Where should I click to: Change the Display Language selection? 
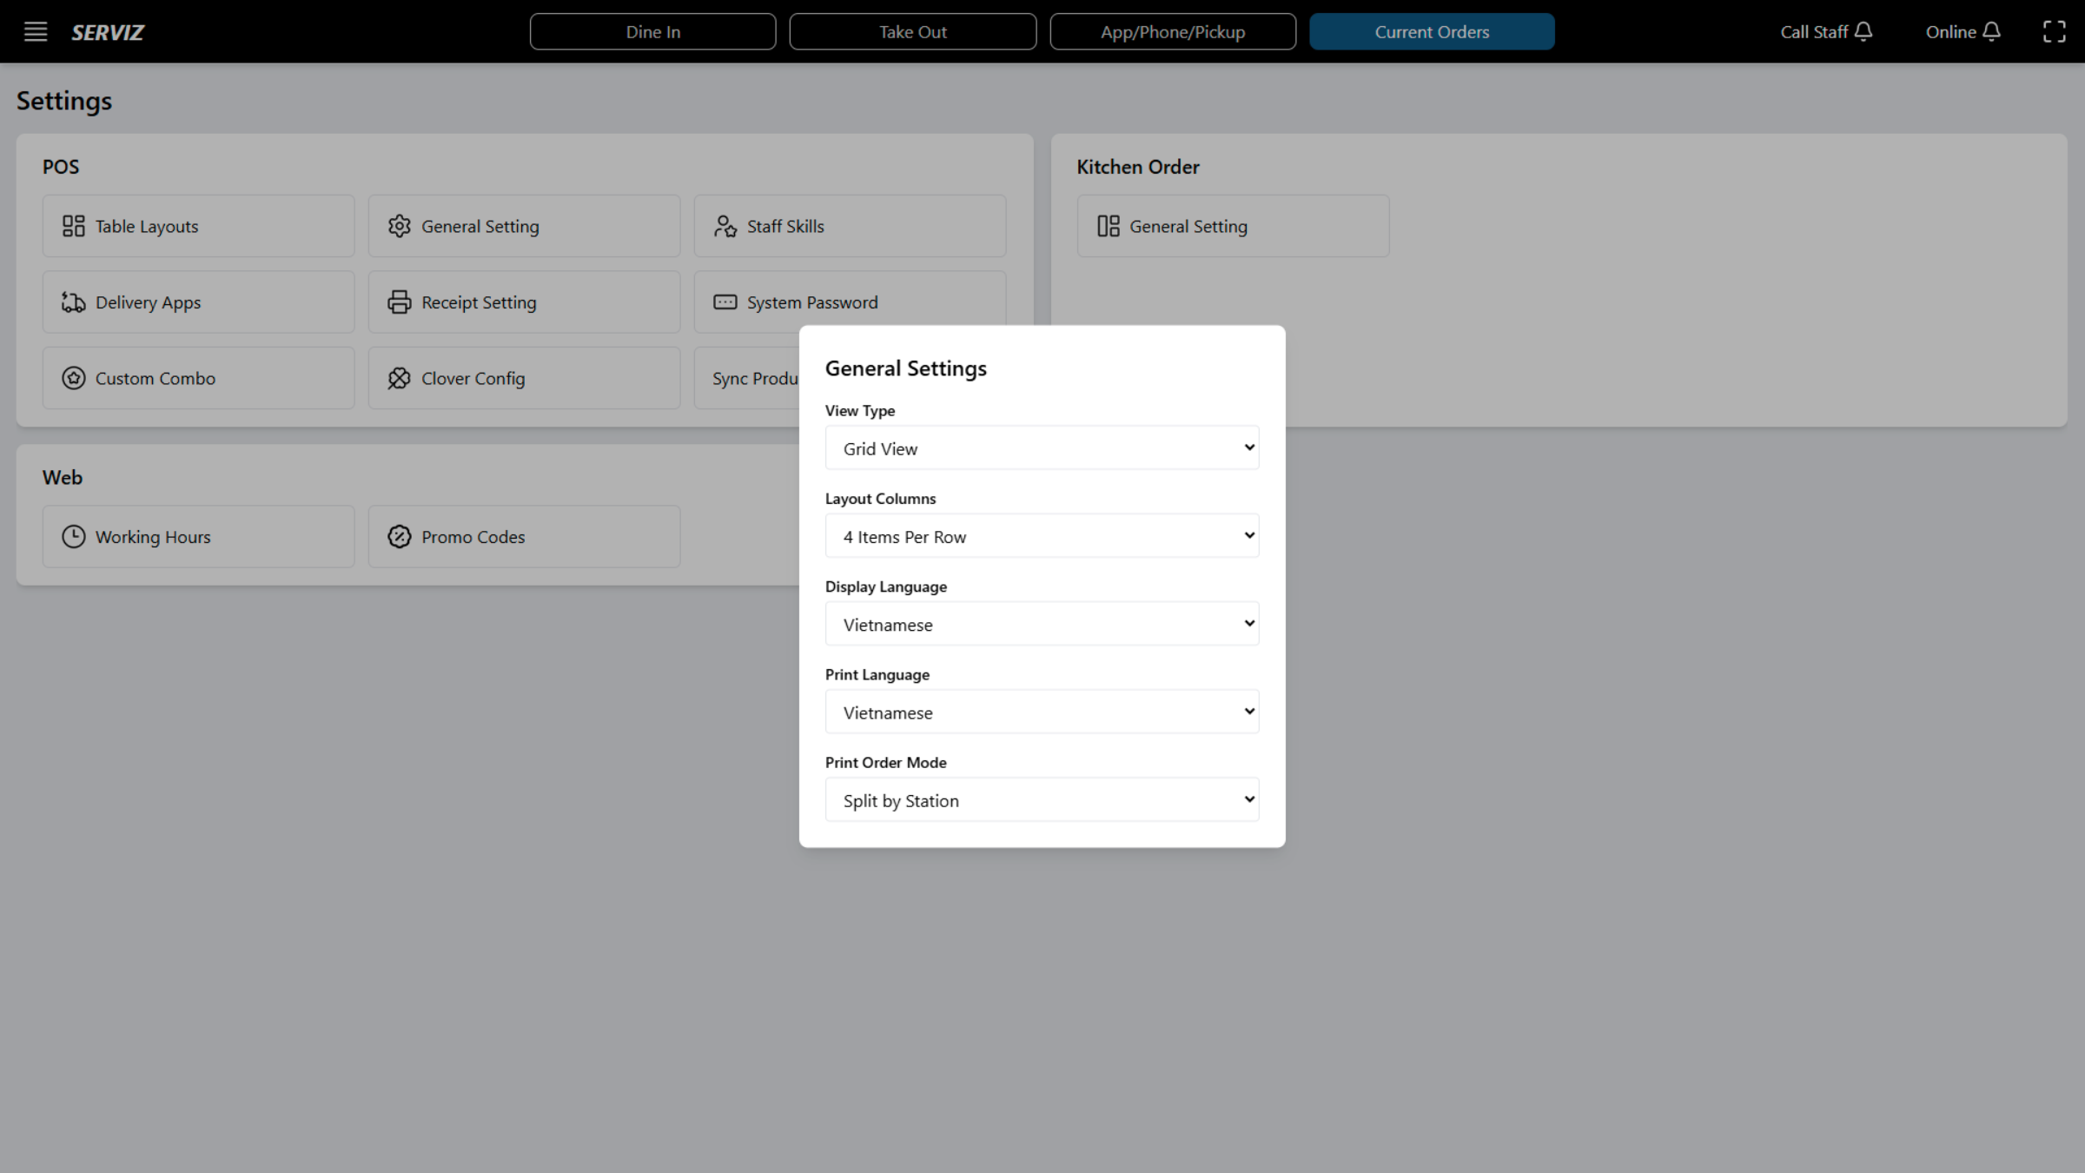pos(1042,623)
